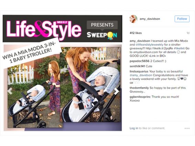Open papadoc5656's profile from comment
This screenshot has height=146, width=195.
click(139, 61)
